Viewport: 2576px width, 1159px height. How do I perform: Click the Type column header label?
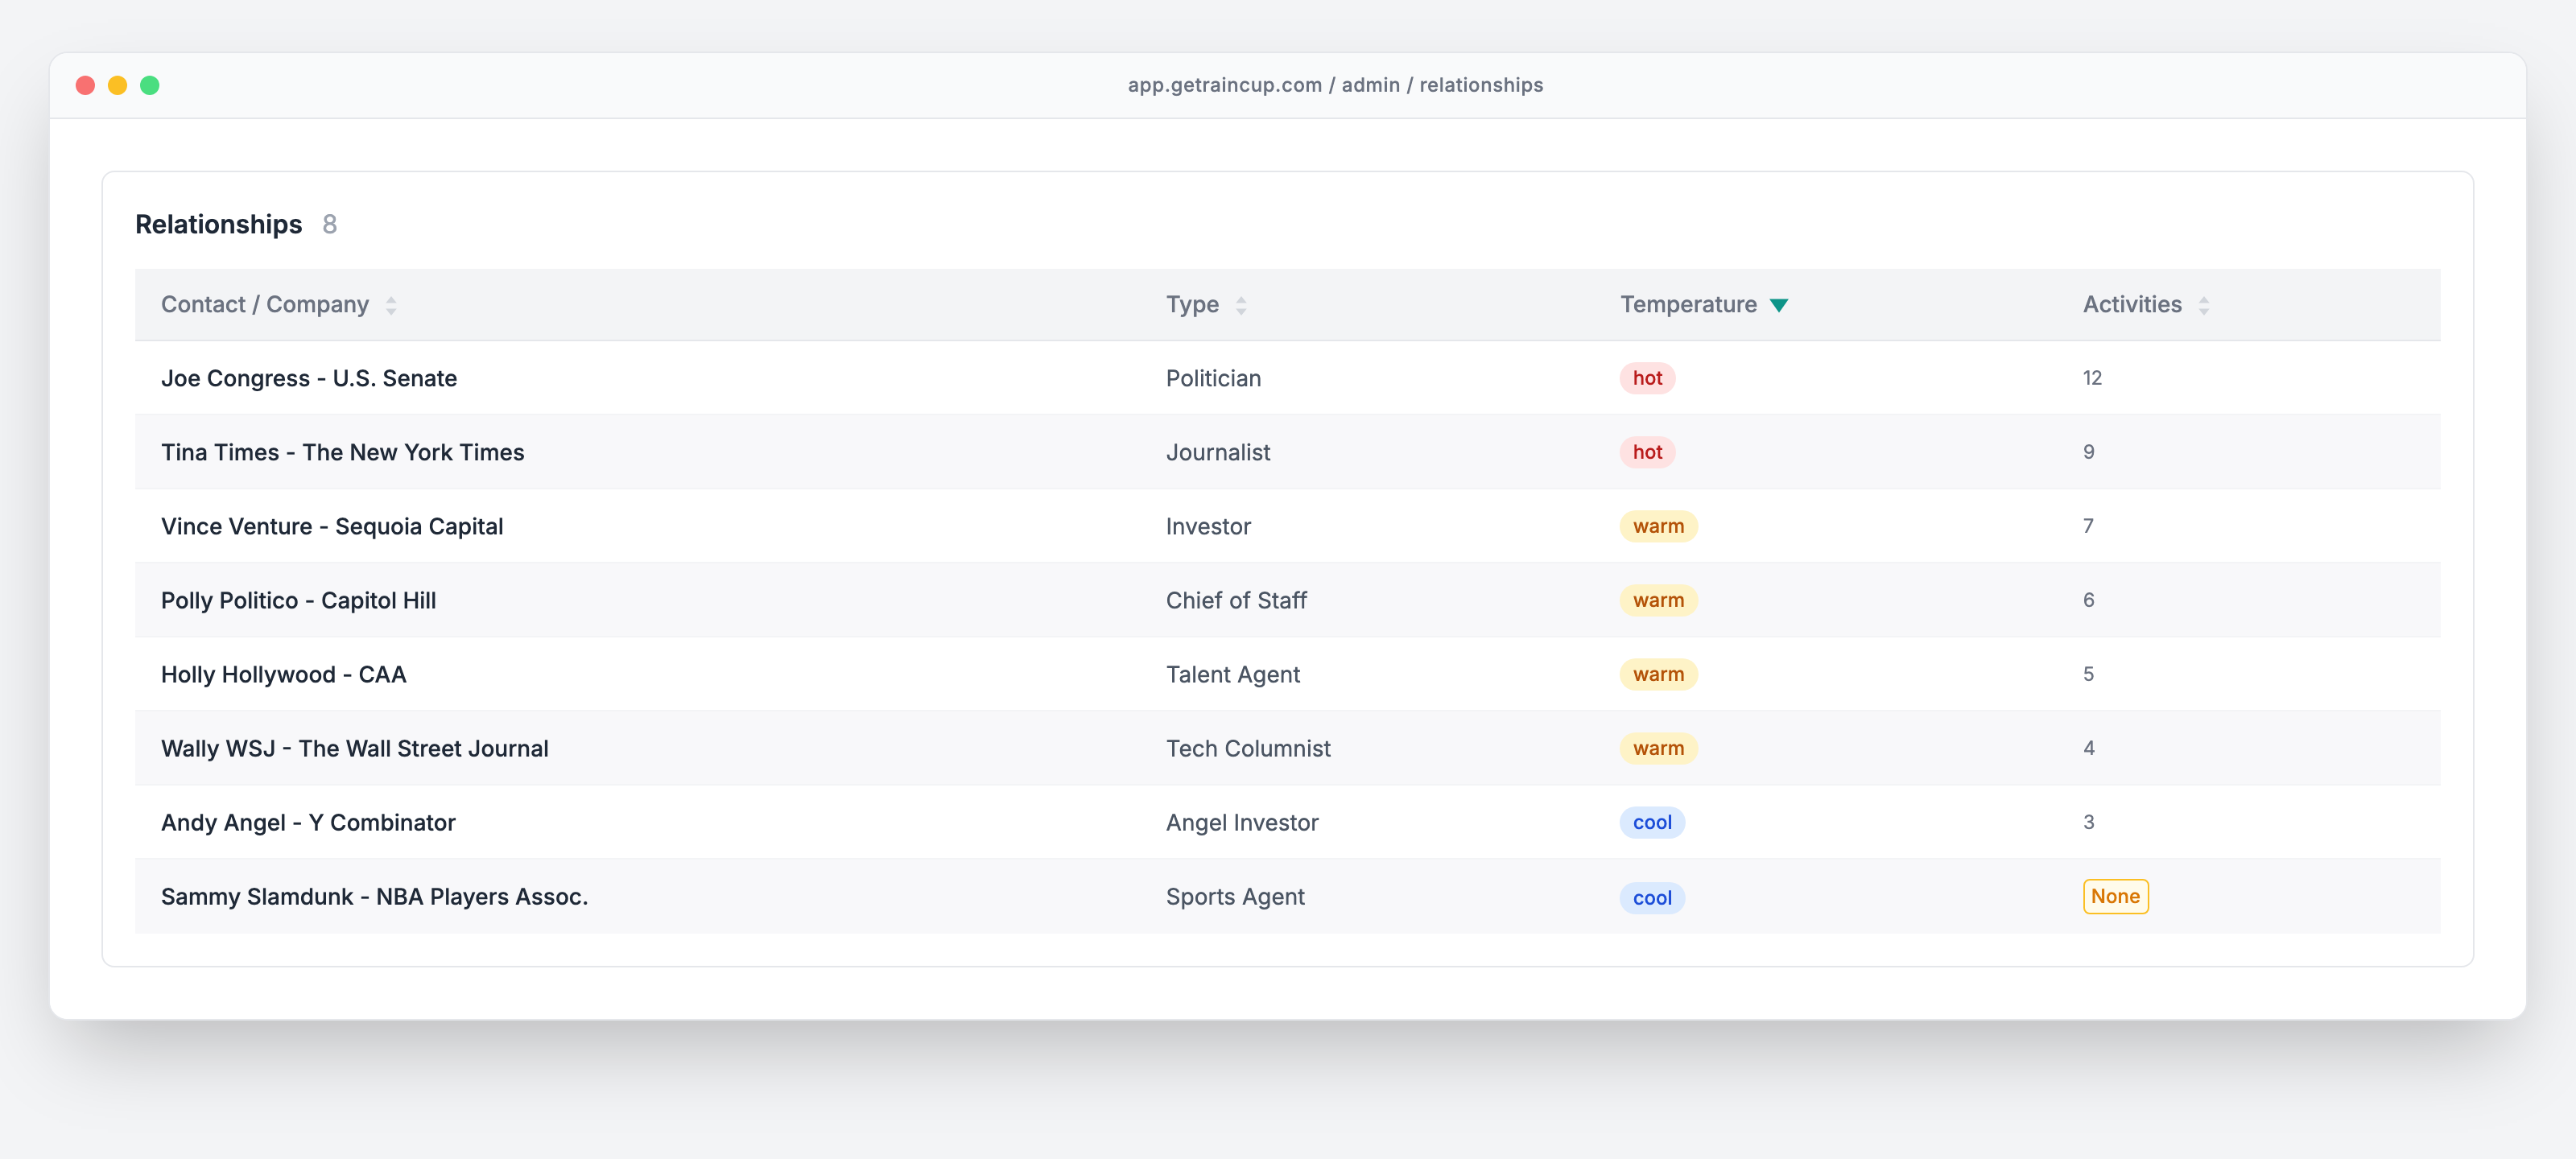click(x=1192, y=304)
